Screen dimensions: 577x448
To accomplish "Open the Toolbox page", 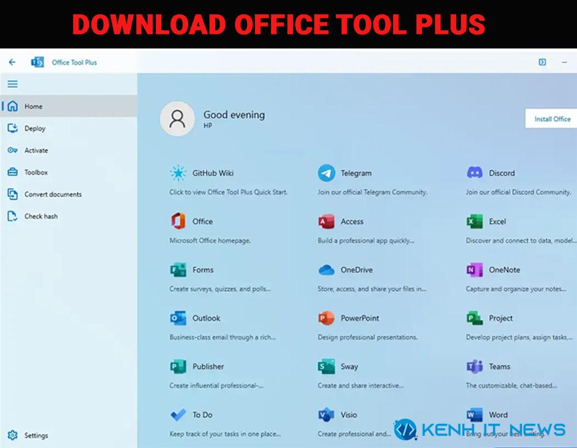I will click(69, 172).
